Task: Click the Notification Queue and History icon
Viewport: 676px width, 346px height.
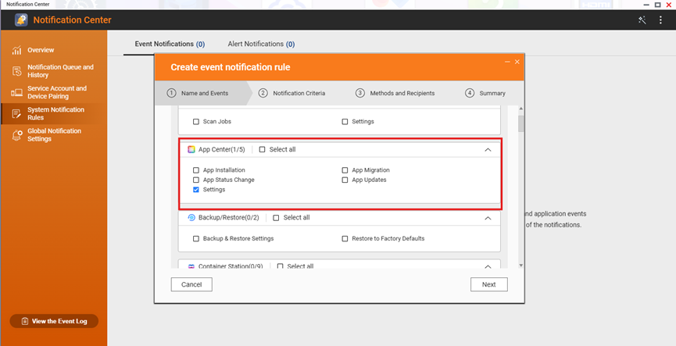Action: (16, 71)
